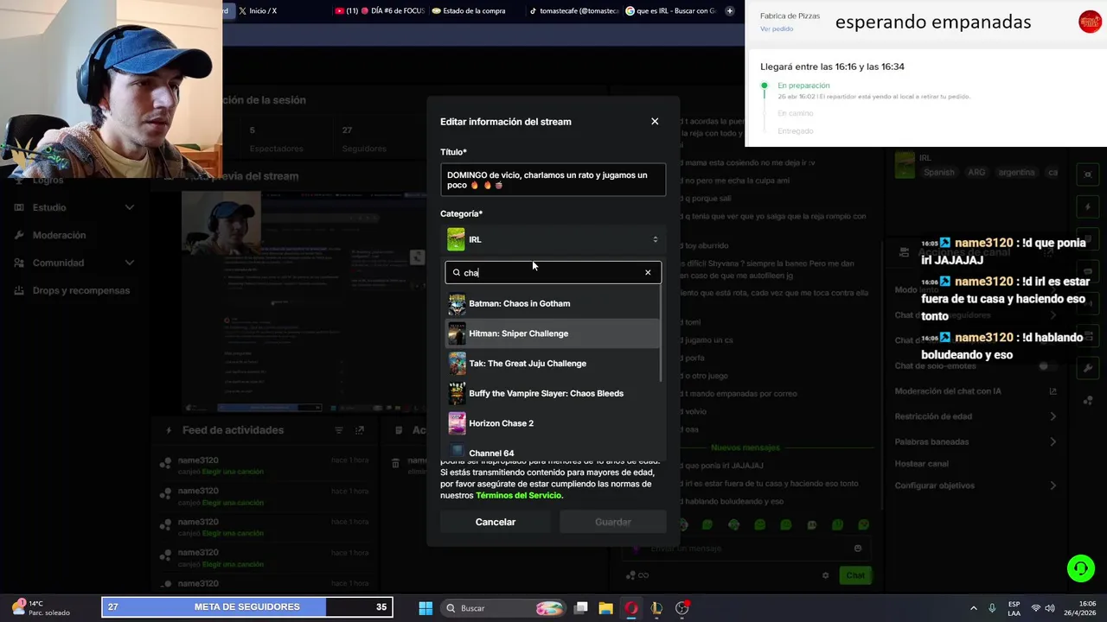This screenshot has height=622, width=1107.
Task: Expand the Comunidad sidebar section
Action: [129, 263]
